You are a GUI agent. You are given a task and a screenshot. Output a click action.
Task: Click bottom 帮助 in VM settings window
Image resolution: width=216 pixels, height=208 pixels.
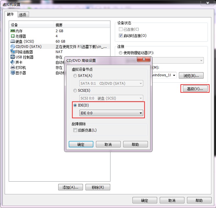(199, 200)
